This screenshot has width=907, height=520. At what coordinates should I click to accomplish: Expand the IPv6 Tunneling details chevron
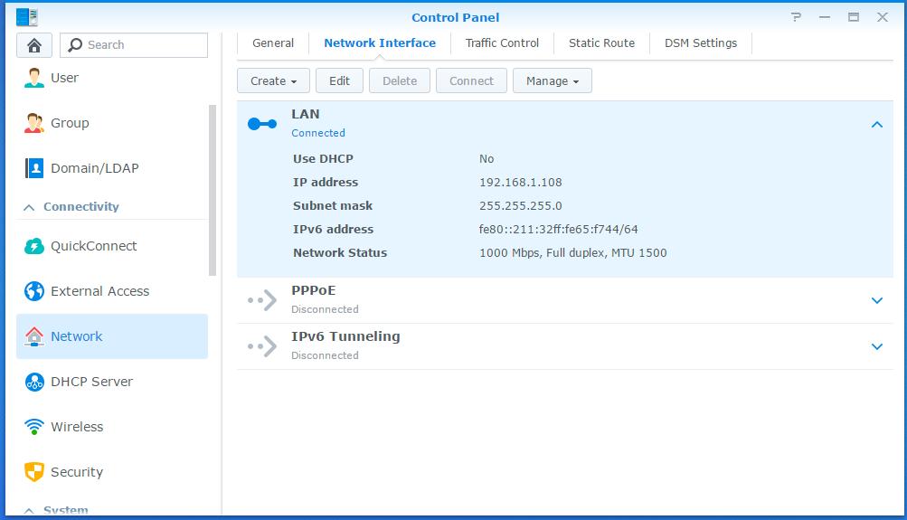click(877, 346)
